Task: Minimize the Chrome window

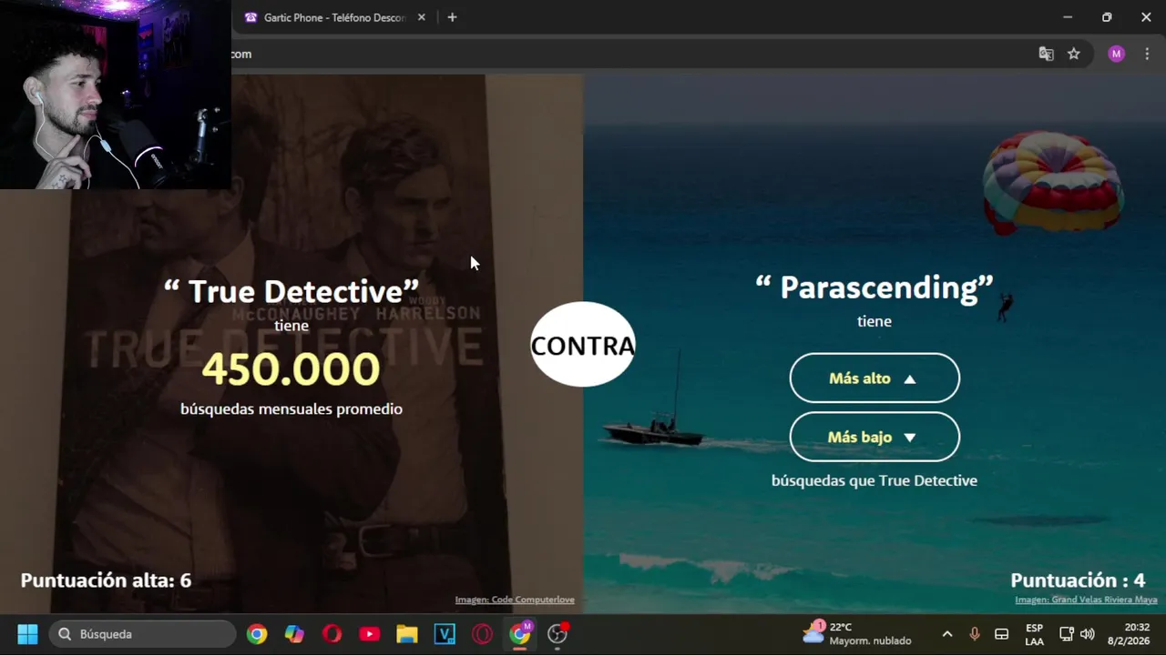Action: coord(1068,17)
